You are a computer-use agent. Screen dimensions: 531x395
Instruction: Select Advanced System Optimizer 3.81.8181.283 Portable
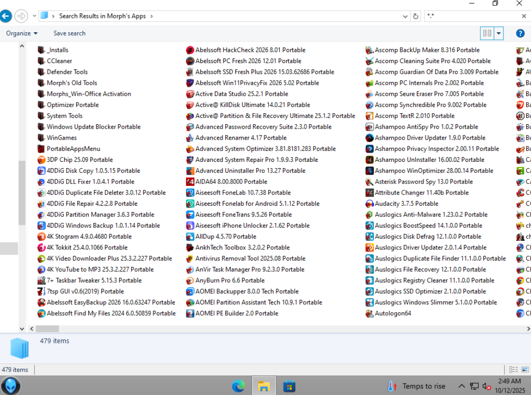pos(261,149)
